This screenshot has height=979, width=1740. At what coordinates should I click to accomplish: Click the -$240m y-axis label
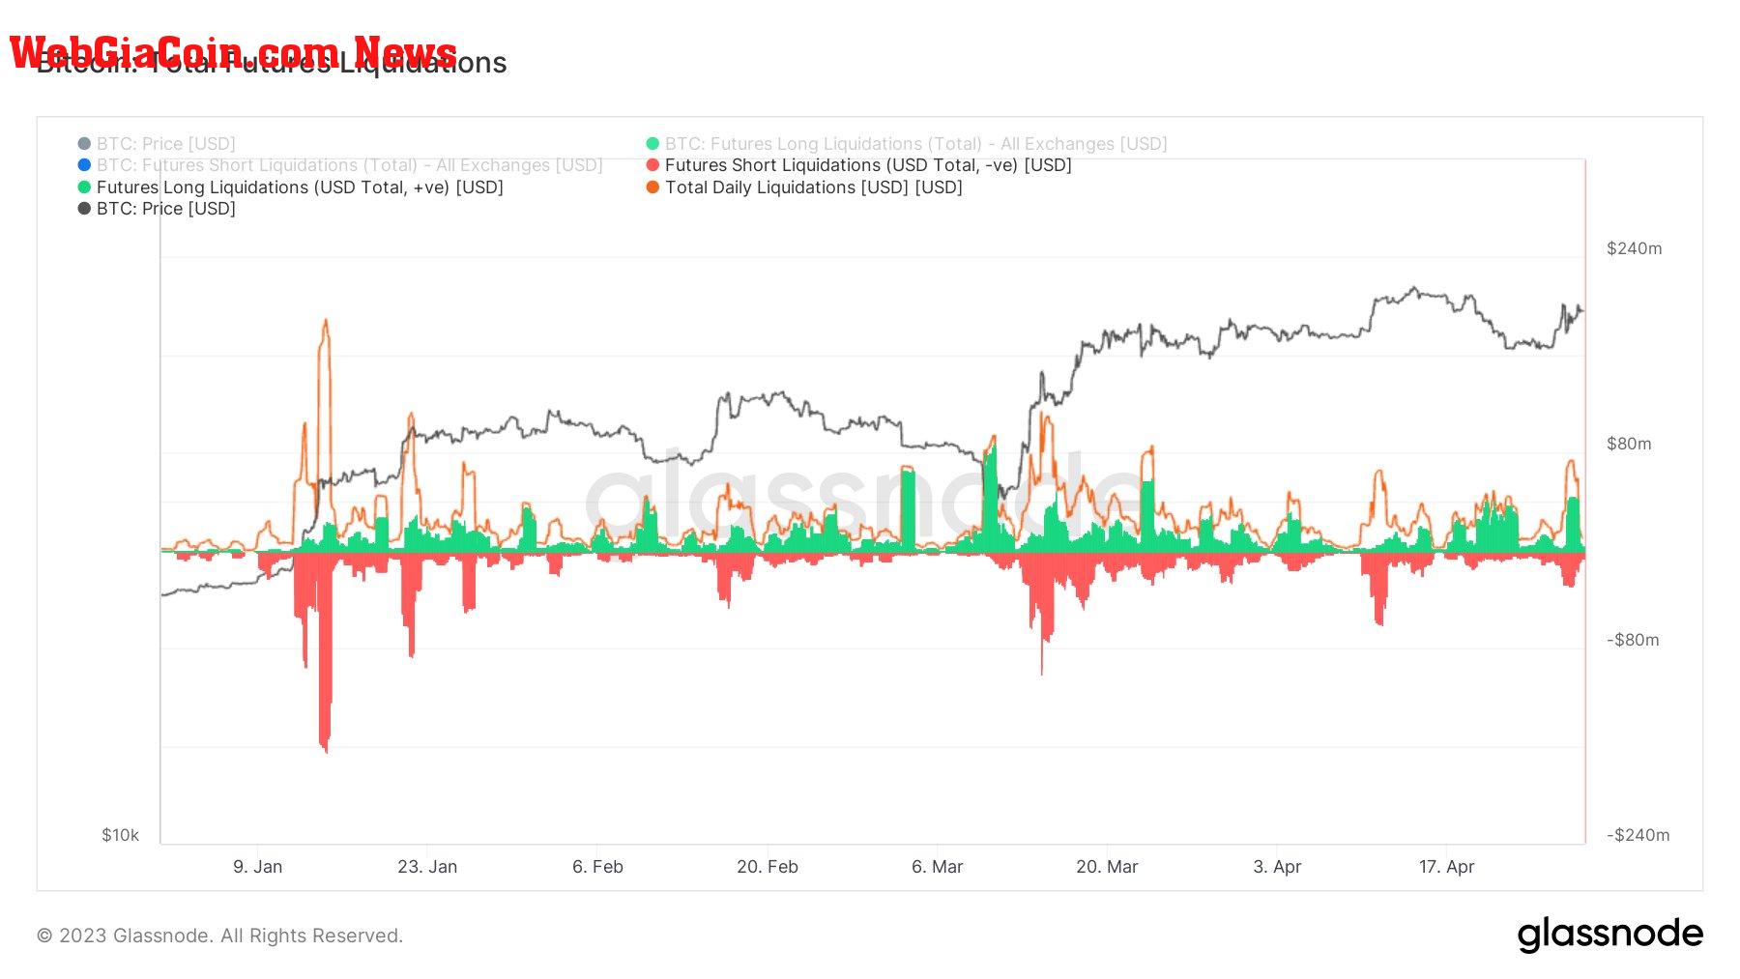1638,835
